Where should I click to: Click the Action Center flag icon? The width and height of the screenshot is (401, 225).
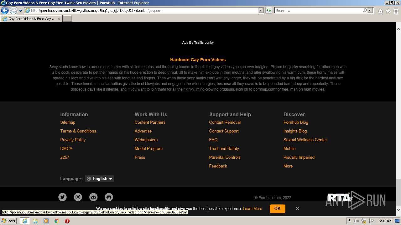click(371, 221)
